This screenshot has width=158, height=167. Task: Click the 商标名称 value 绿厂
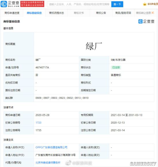coord(38,60)
